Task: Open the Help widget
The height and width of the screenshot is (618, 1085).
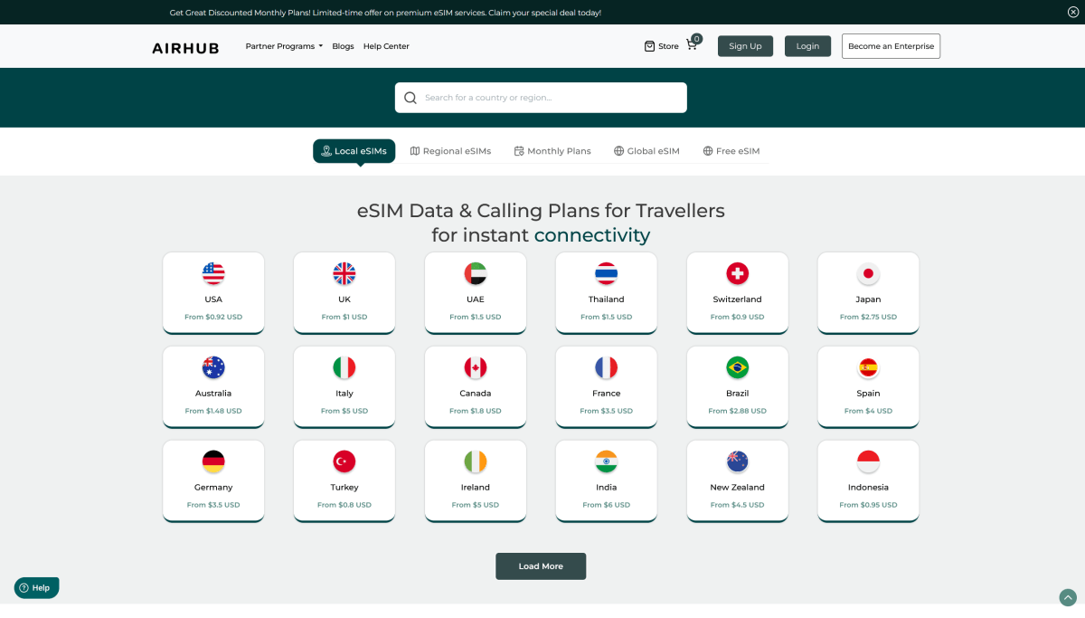Action: click(36, 588)
